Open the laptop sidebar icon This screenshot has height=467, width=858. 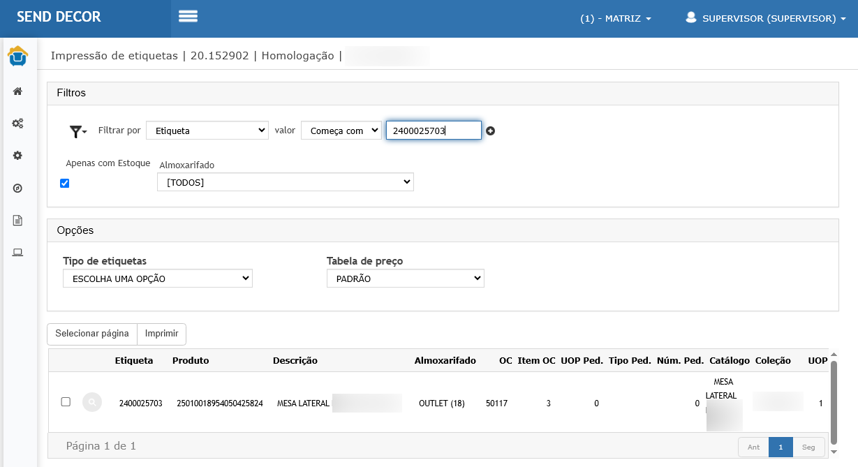(18, 253)
